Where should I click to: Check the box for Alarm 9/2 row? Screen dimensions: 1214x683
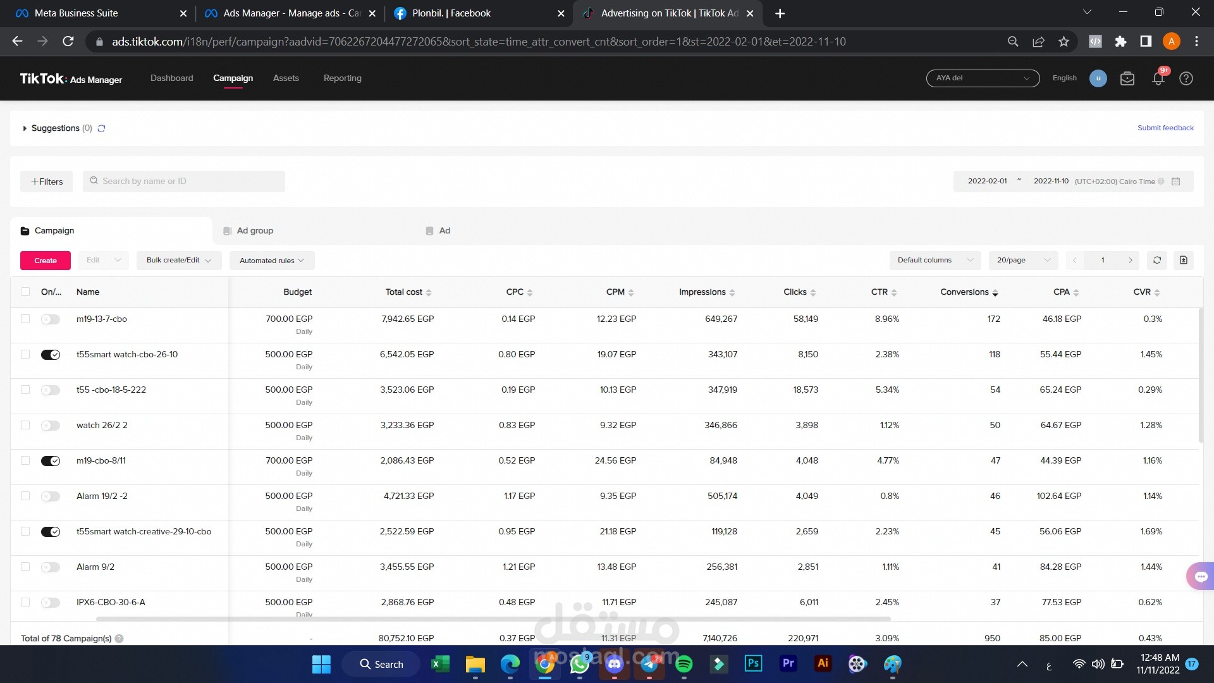click(25, 567)
